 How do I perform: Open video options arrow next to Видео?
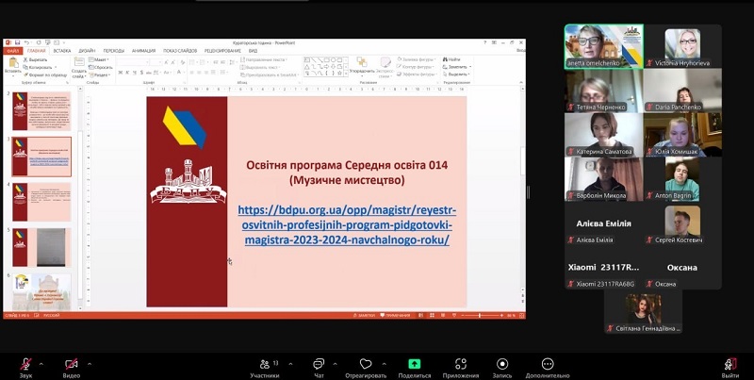[89, 364]
